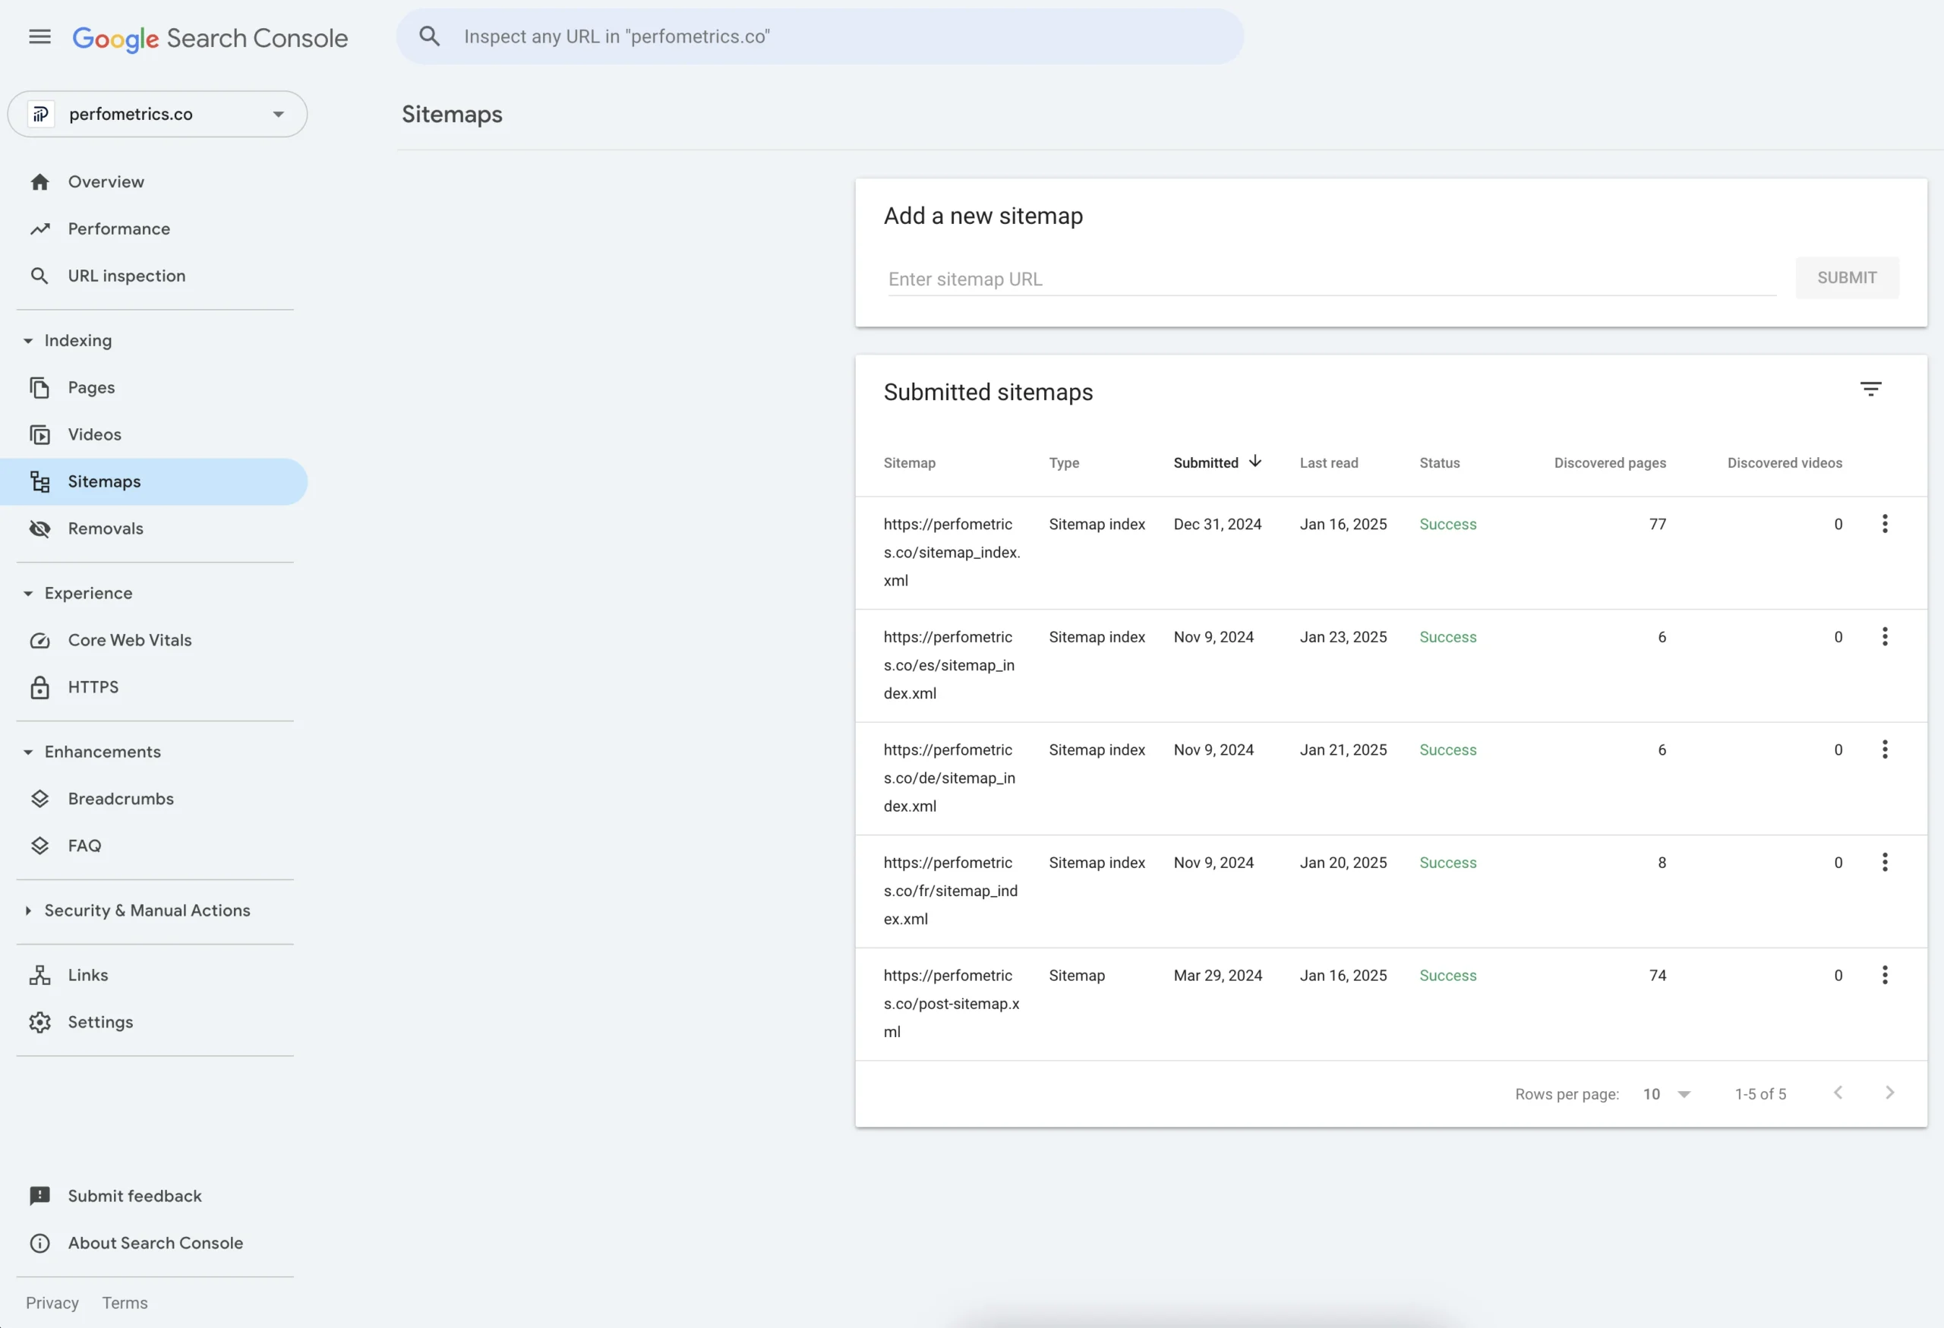
Task: Sort by the Submitted column arrow
Action: 1254,462
